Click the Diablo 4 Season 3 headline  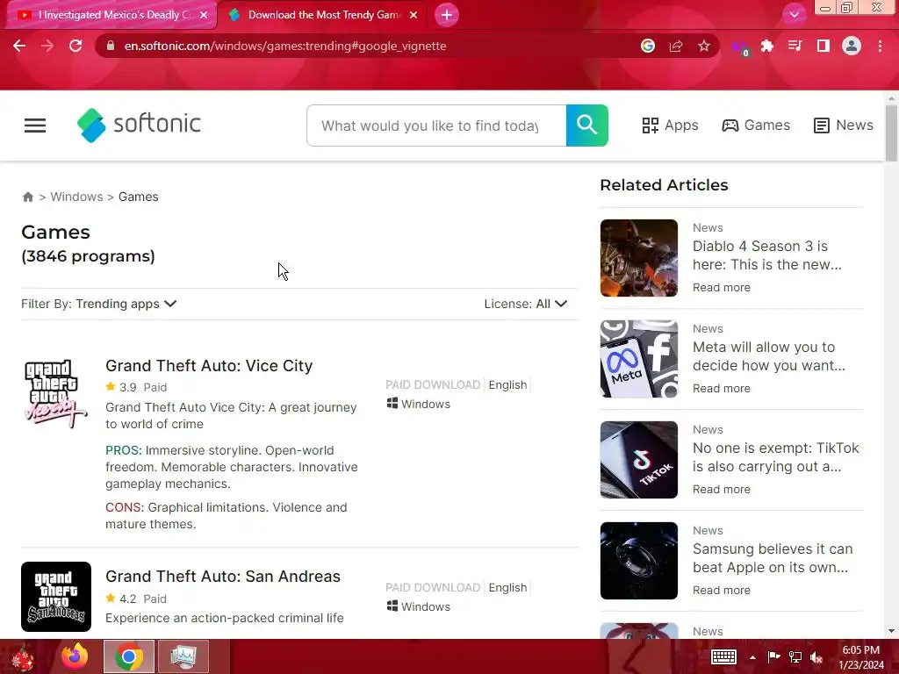766,255
